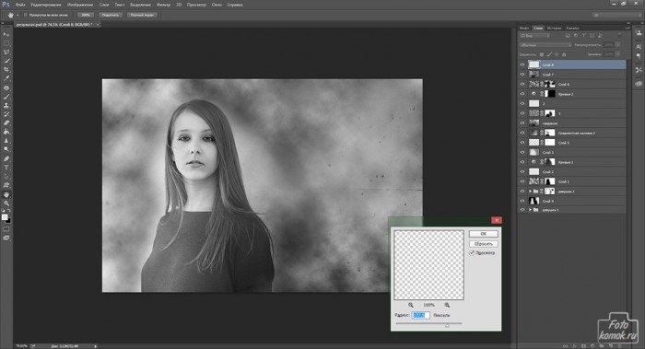645x349 pixels.
Task: Open the Редактирование menu
Action: [46, 5]
